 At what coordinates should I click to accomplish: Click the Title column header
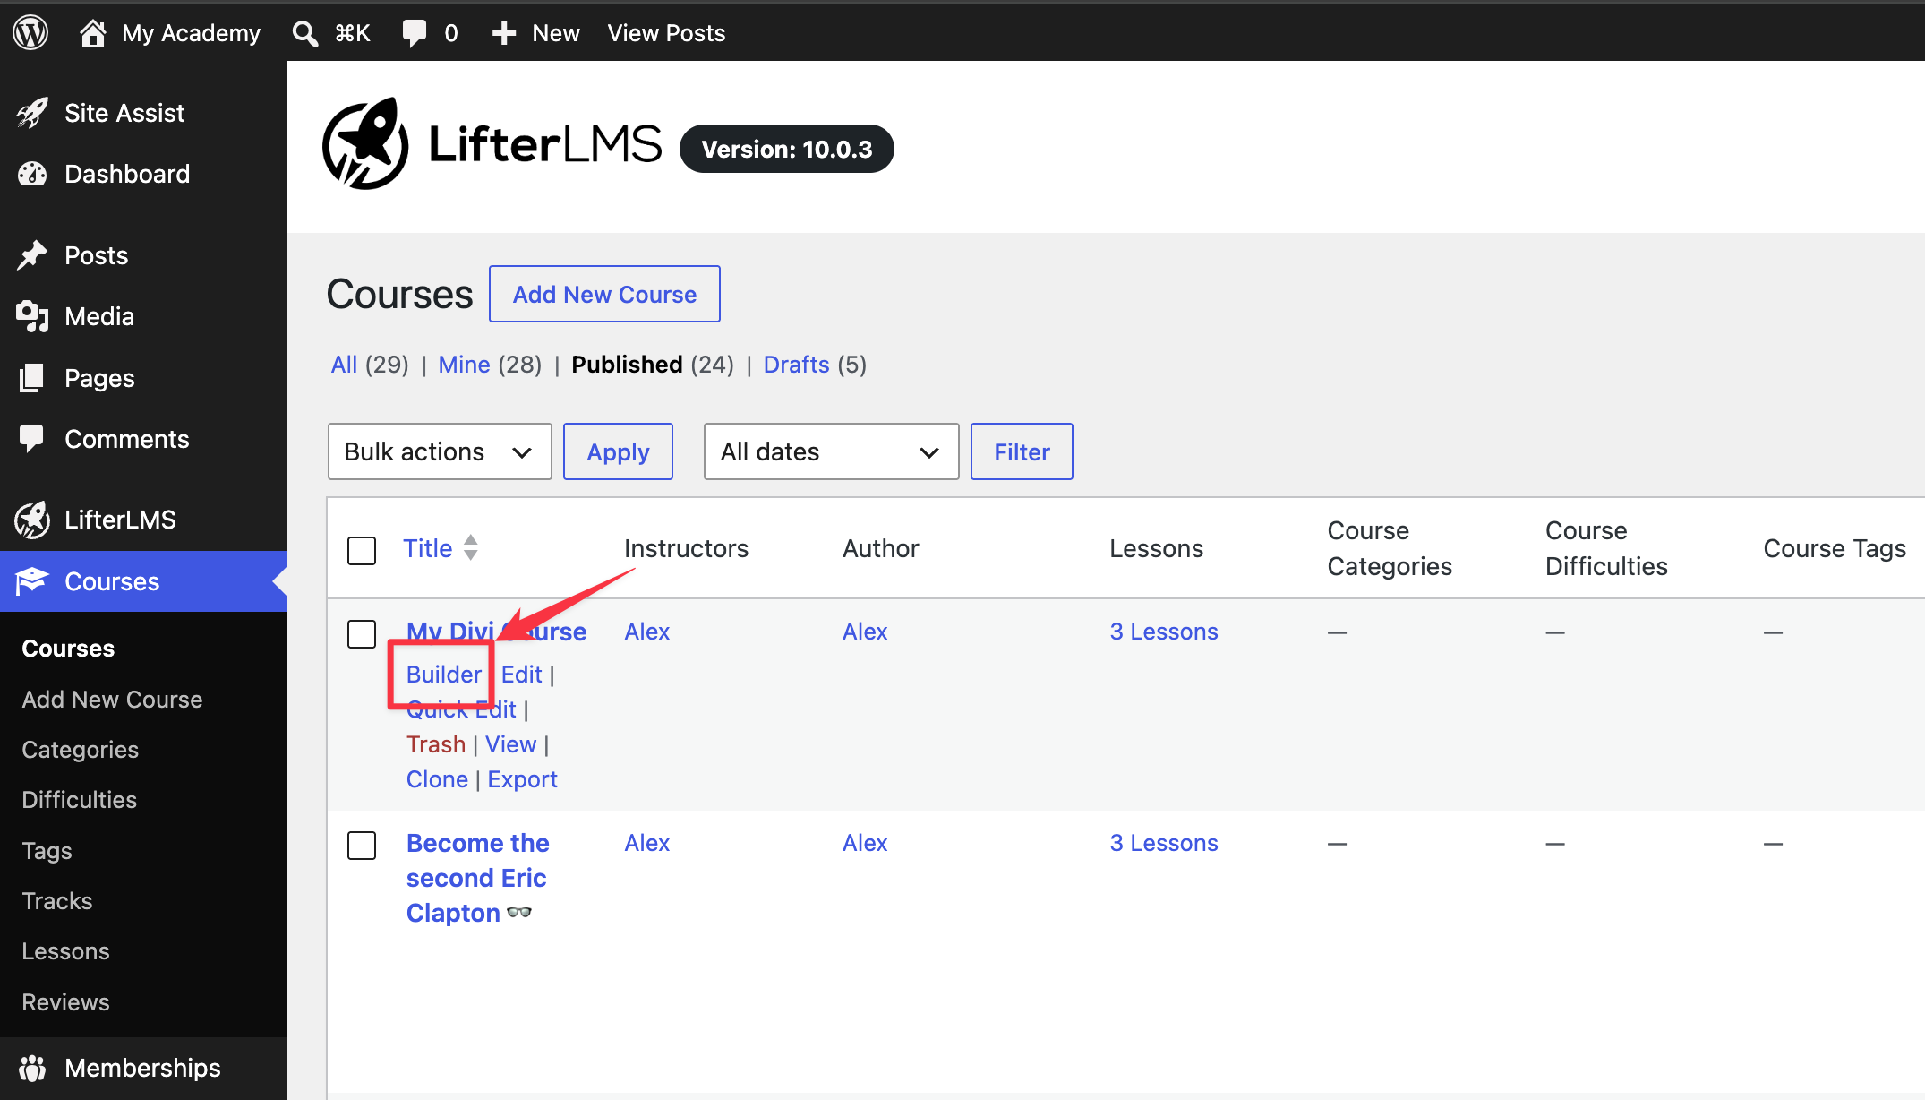[428, 548]
